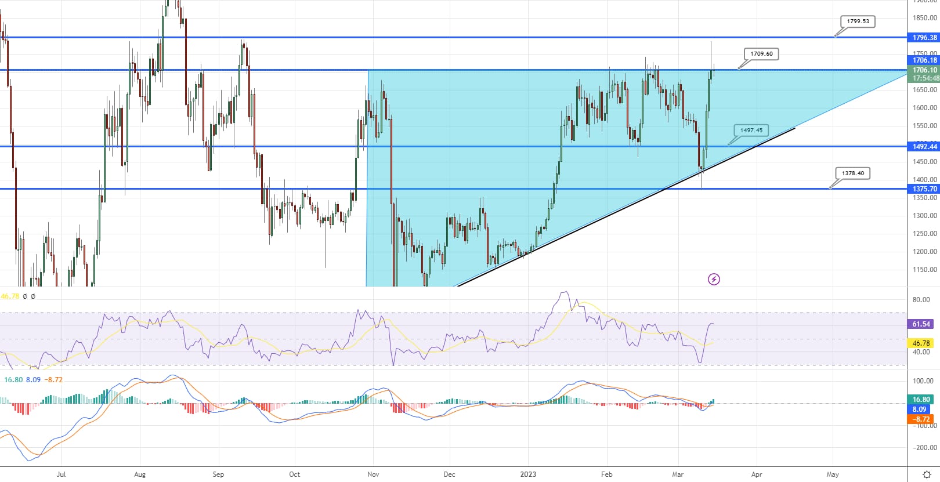Click the 1150.00 price scale label
Screen dimensions: 940x482
point(925,270)
